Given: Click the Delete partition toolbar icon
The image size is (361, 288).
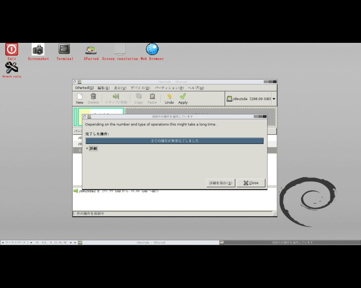Looking at the screenshot, I should (93, 99).
